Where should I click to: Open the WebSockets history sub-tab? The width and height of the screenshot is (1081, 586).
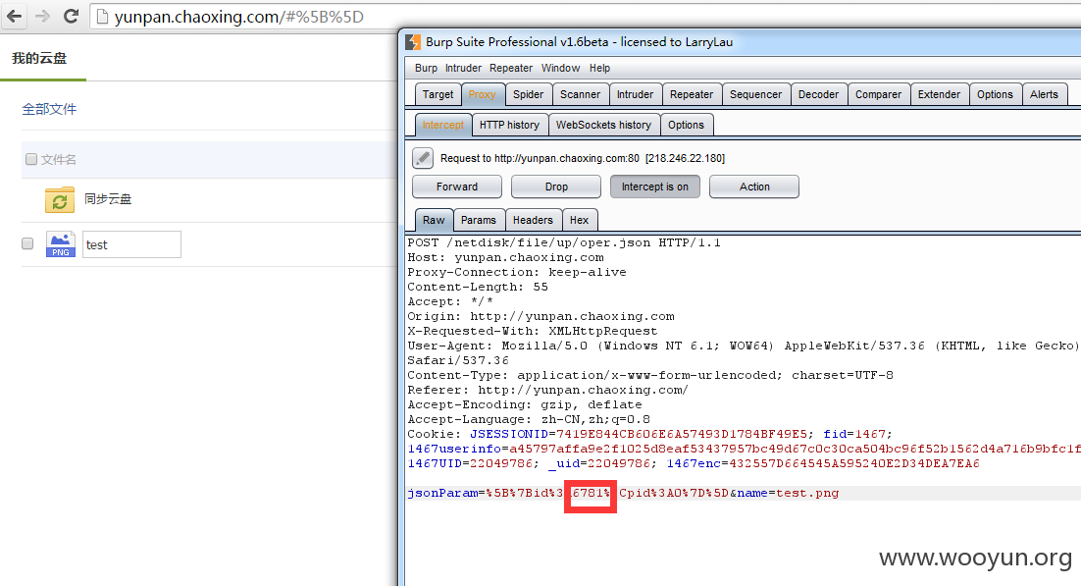point(603,125)
